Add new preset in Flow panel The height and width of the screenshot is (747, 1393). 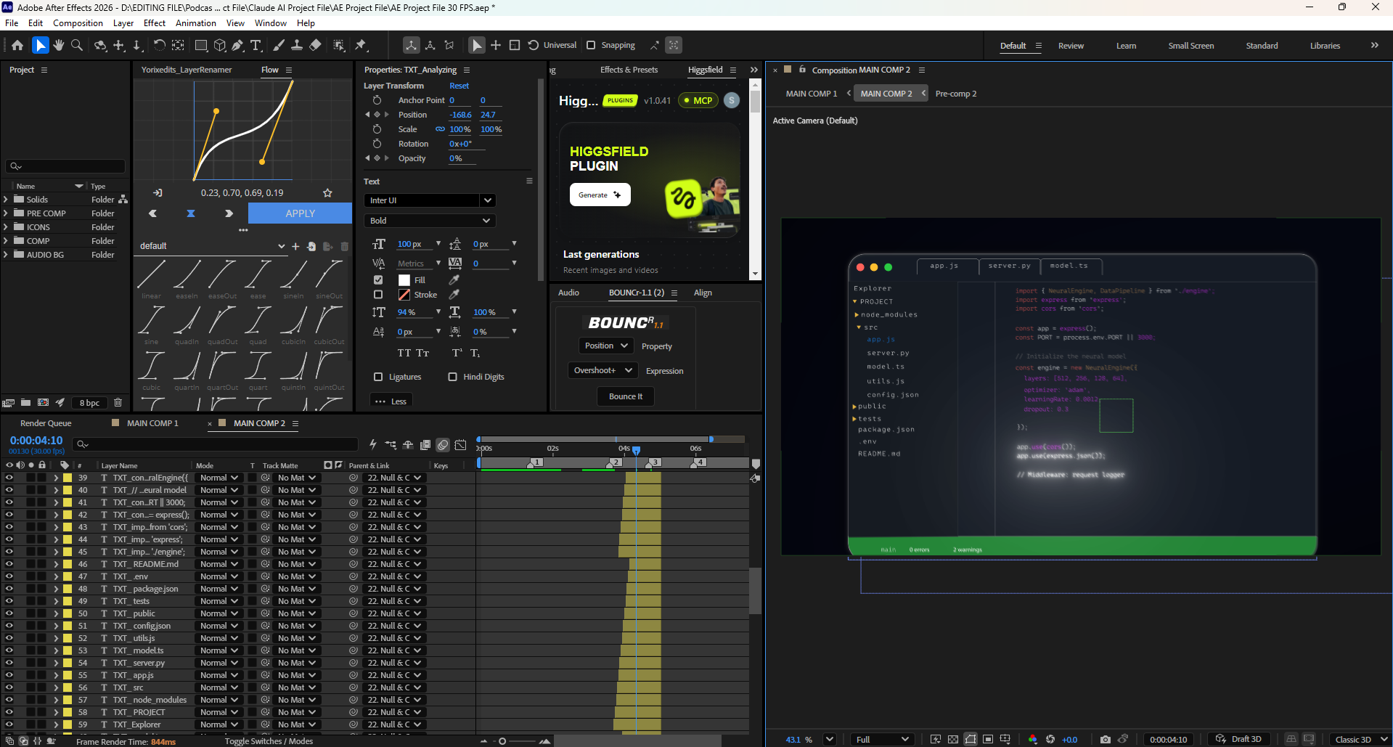[295, 246]
